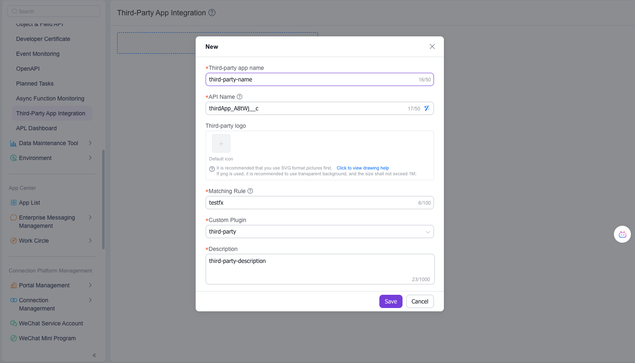Viewport: 635px width, 363px height.
Task: Open Planned Tasks from the sidebar
Action: click(x=35, y=84)
